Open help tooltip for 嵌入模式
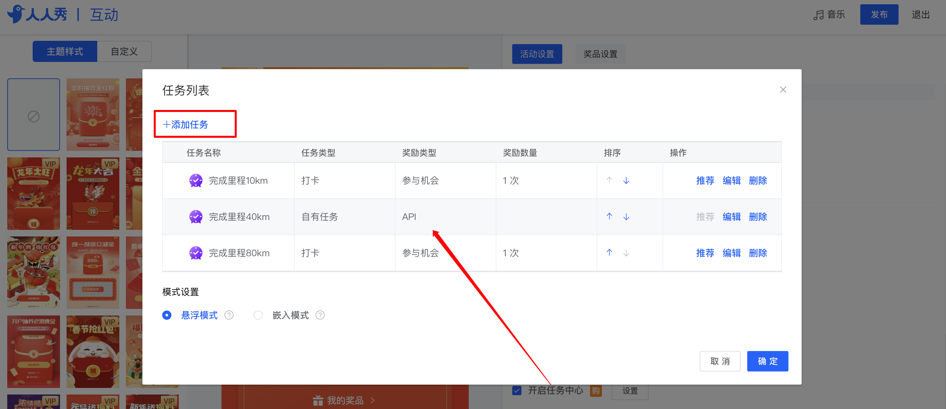The image size is (946, 409). point(320,315)
